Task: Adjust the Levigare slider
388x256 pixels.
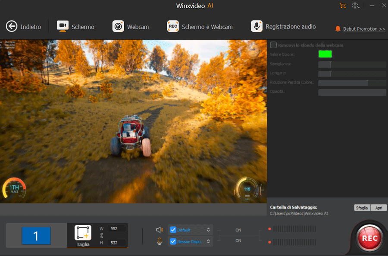Action: pos(352,74)
